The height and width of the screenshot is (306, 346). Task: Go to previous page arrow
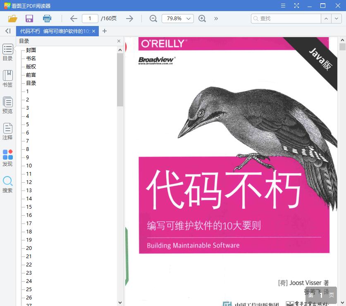tap(74, 19)
